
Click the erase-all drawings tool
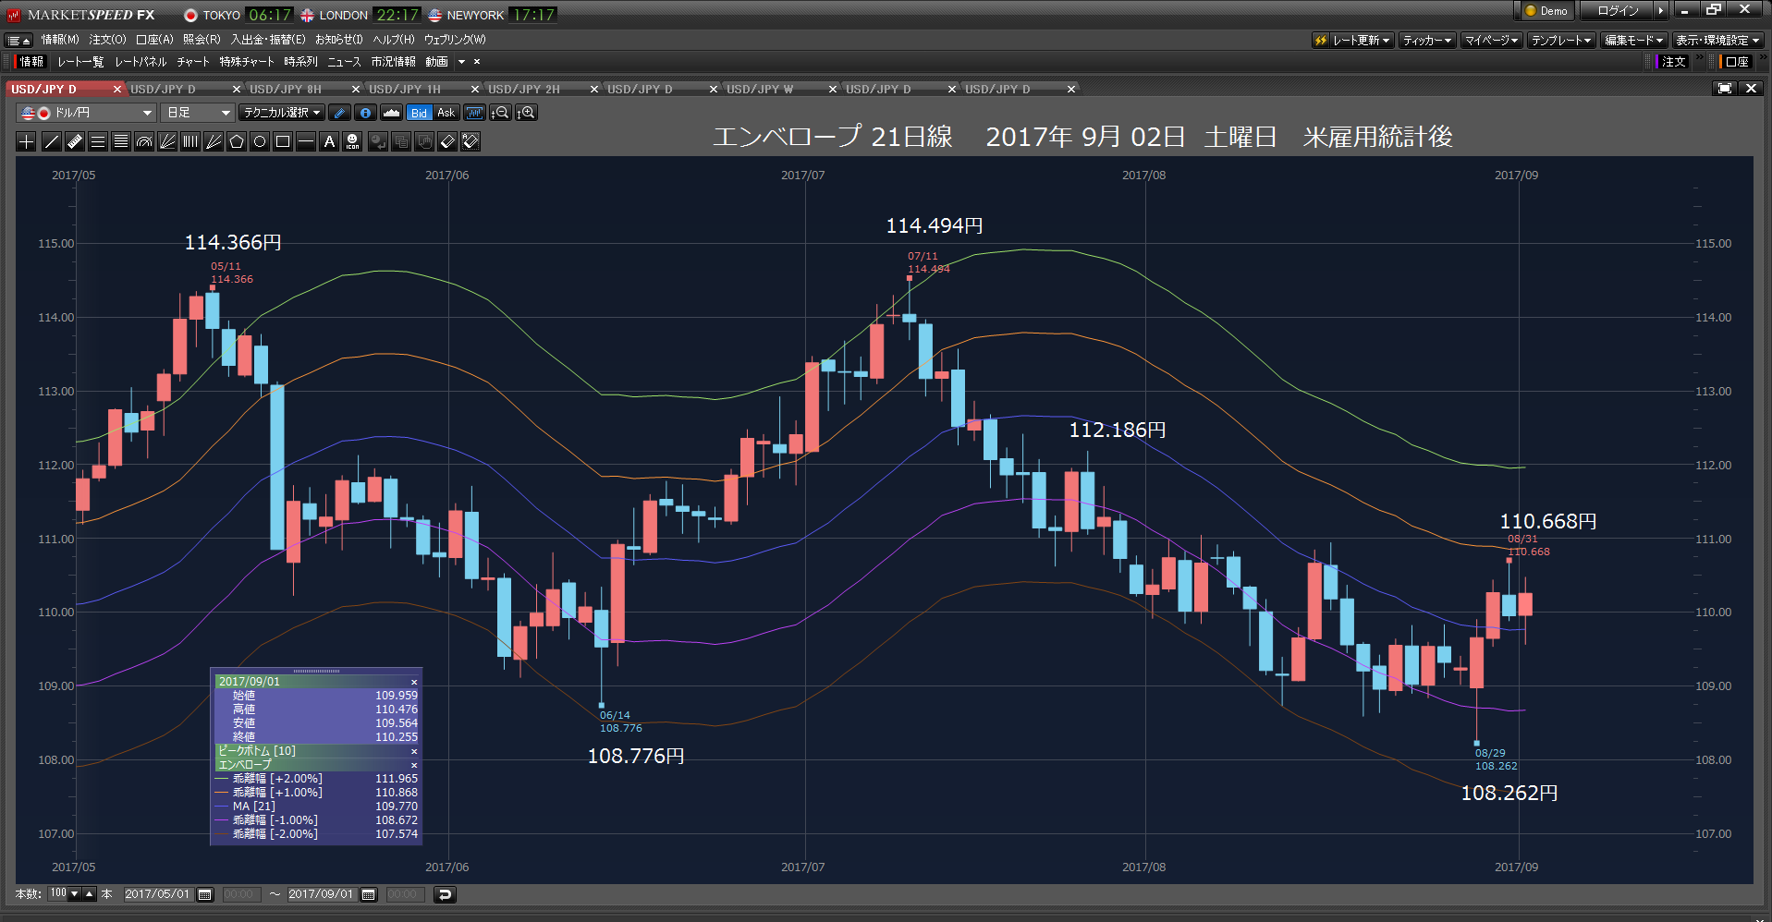point(470,141)
